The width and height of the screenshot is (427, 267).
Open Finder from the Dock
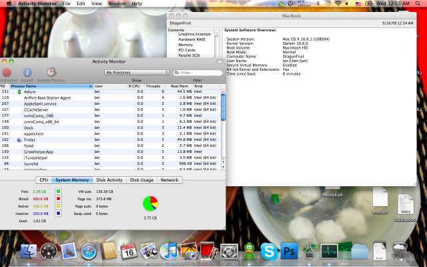coord(29,251)
